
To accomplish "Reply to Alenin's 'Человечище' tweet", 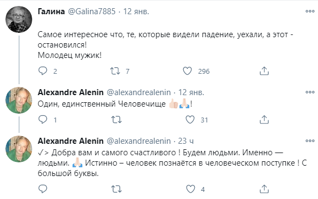I will click(x=43, y=120).
